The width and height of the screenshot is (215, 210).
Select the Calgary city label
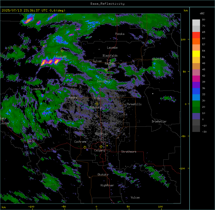100,150
